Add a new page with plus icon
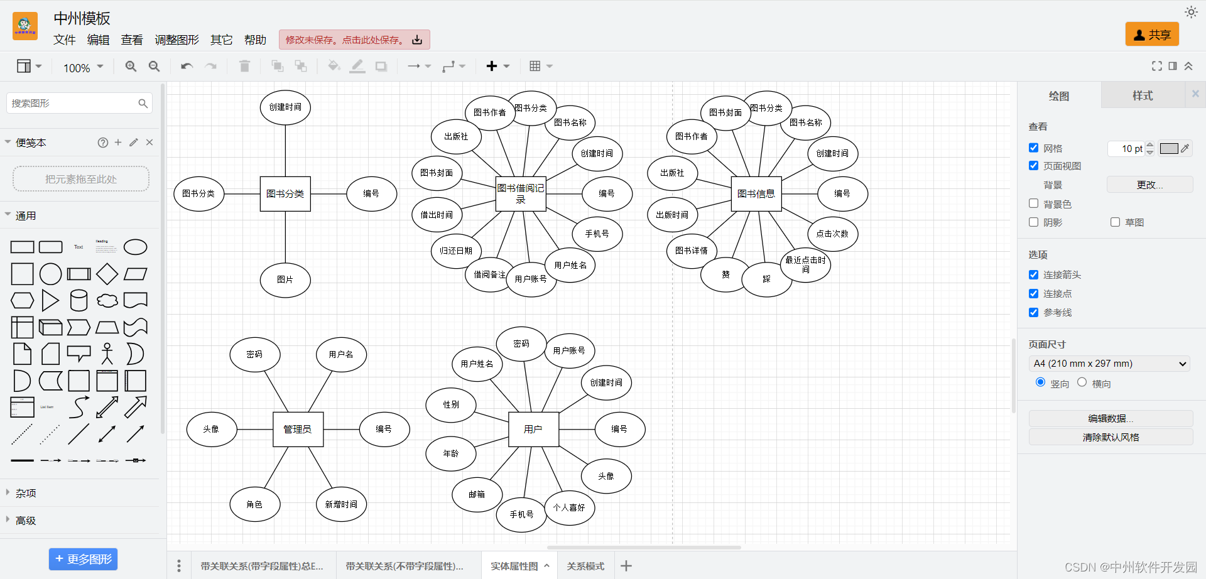The height and width of the screenshot is (579, 1206). pyautogui.click(x=626, y=566)
